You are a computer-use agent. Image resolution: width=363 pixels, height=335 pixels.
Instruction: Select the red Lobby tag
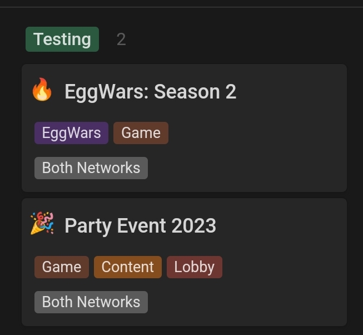click(x=195, y=267)
